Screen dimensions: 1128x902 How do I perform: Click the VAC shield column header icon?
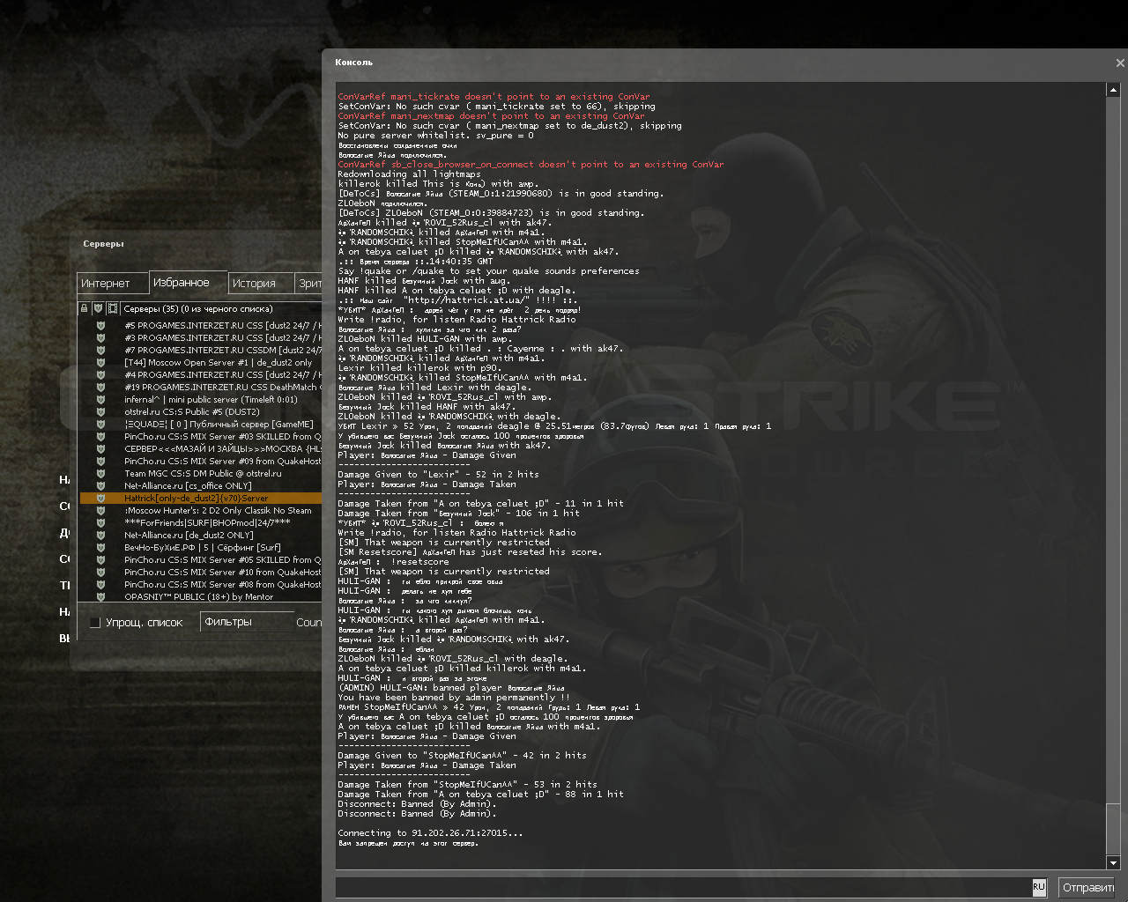point(99,308)
